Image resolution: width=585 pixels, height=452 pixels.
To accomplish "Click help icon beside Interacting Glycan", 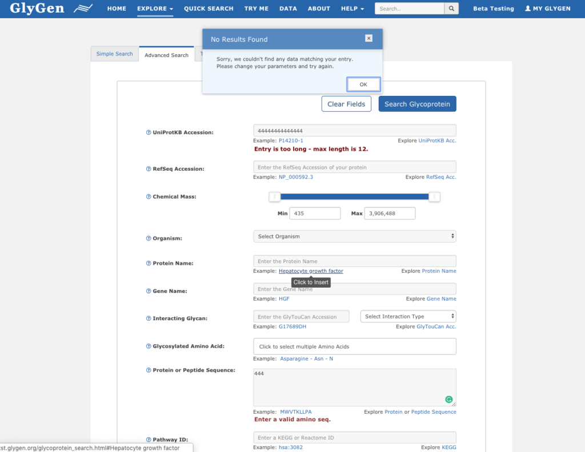I will pyautogui.click(x=149, y=318).
